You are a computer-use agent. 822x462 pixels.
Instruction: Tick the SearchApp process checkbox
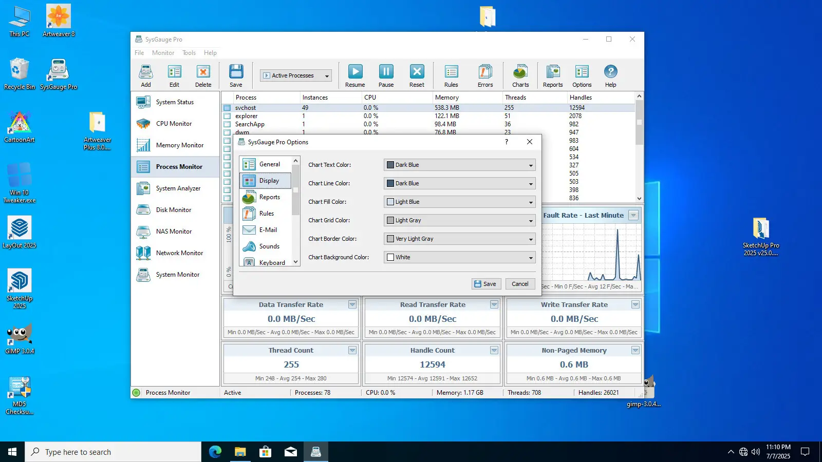click(227, 124)
